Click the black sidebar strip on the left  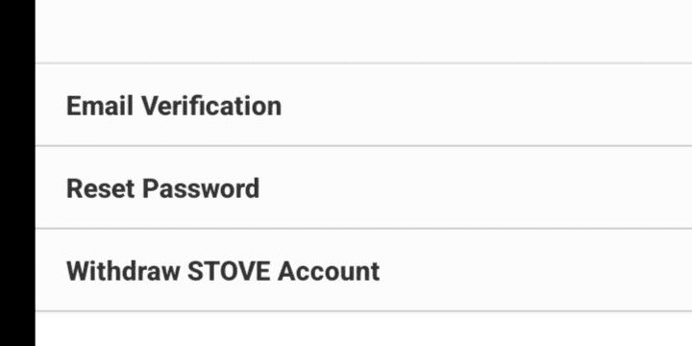[17, 173]
